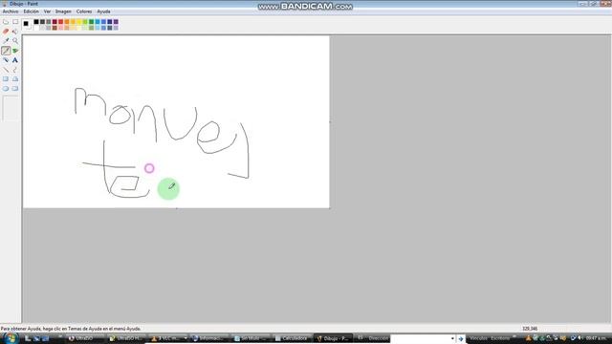Pick the maroon dark red swatch

pyautogui.click(x=55, y=22)
